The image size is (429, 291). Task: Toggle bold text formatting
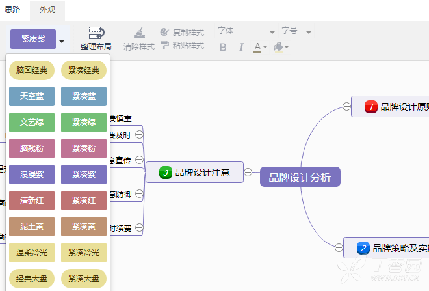pos(223,47)
